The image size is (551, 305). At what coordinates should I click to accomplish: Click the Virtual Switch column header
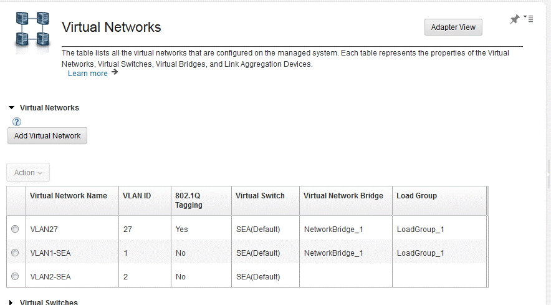tap(260, 196)
